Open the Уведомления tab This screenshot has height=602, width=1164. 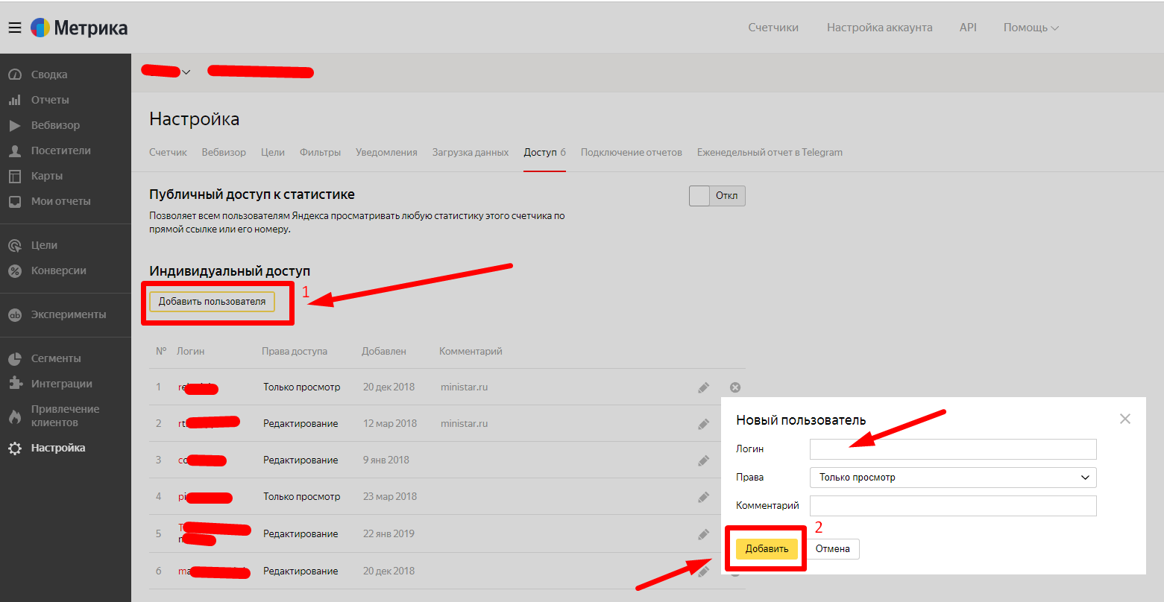click(x=386, y=152)
